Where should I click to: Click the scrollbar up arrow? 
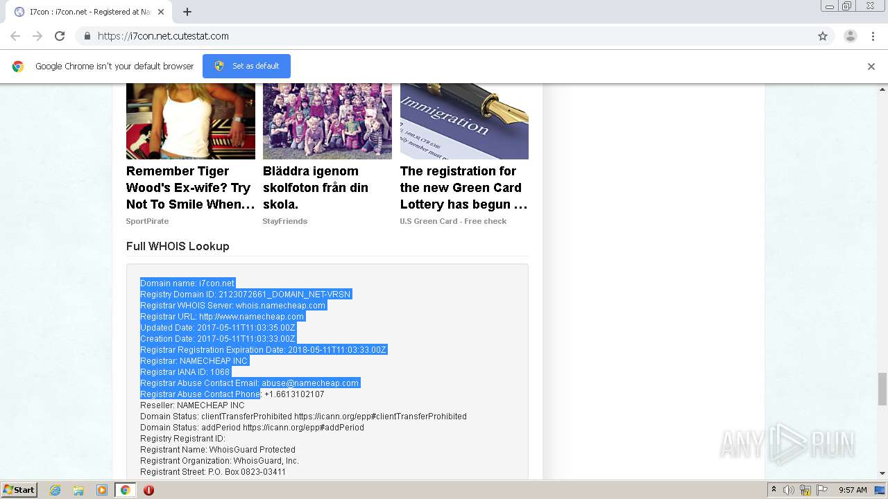(x=882, y=89)
